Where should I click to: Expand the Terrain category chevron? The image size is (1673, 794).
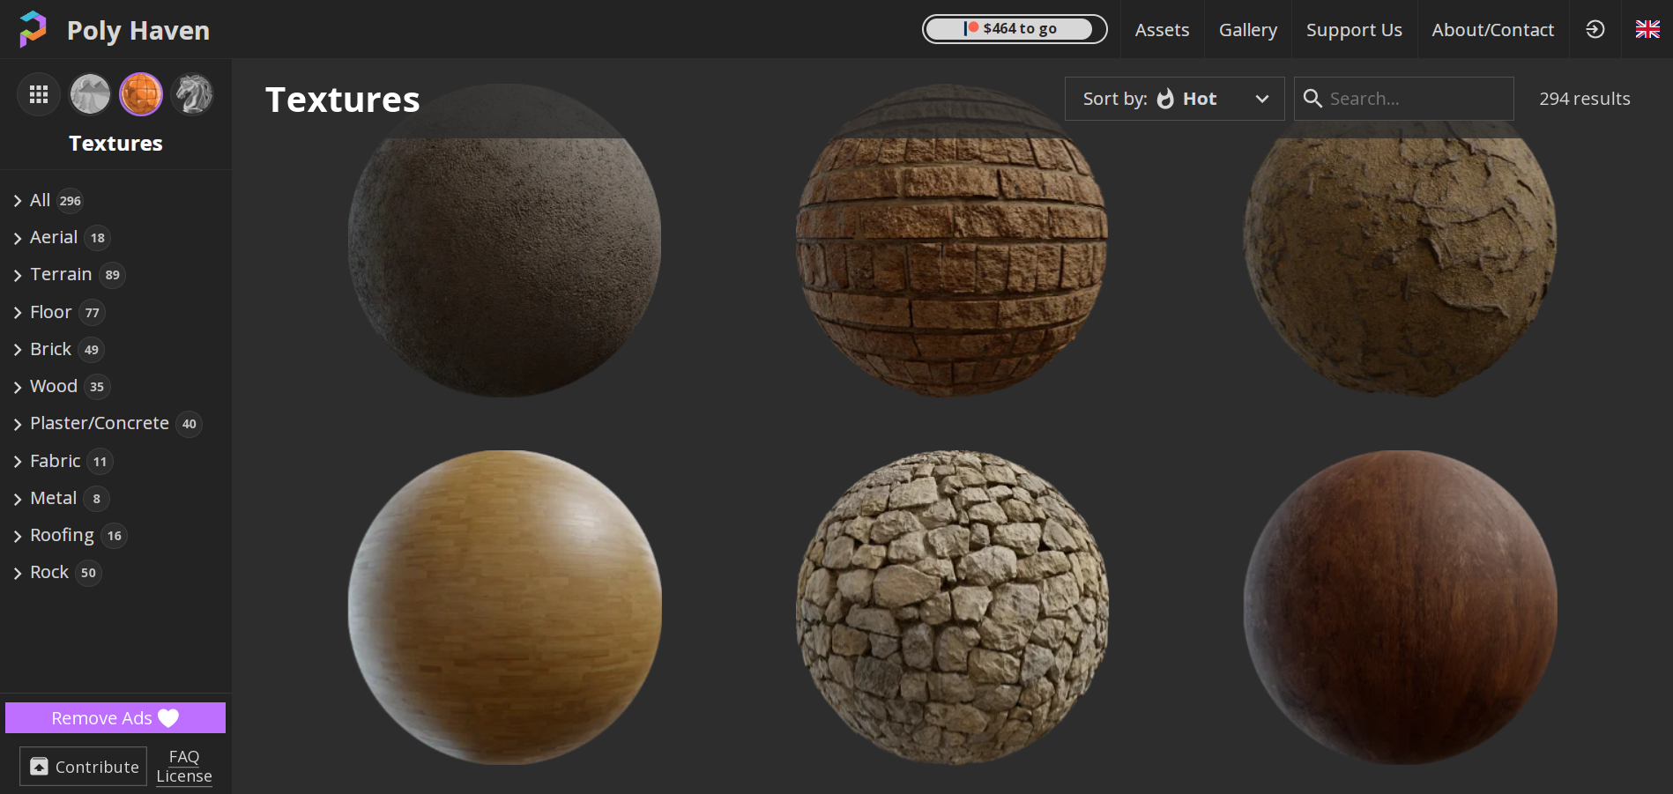[18, 275]
